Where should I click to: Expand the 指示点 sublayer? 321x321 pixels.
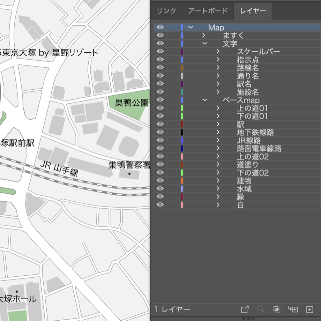(x=218, y=60)
